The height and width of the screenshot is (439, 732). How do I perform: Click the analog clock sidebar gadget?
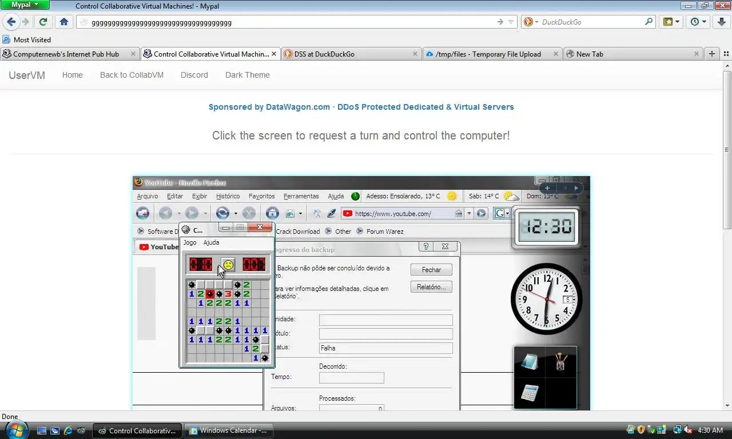[x=547, y=300]
